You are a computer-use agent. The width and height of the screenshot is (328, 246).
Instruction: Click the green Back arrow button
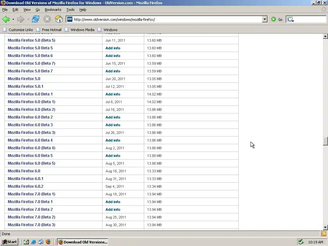pyautogui.click(x=6, y=20)
